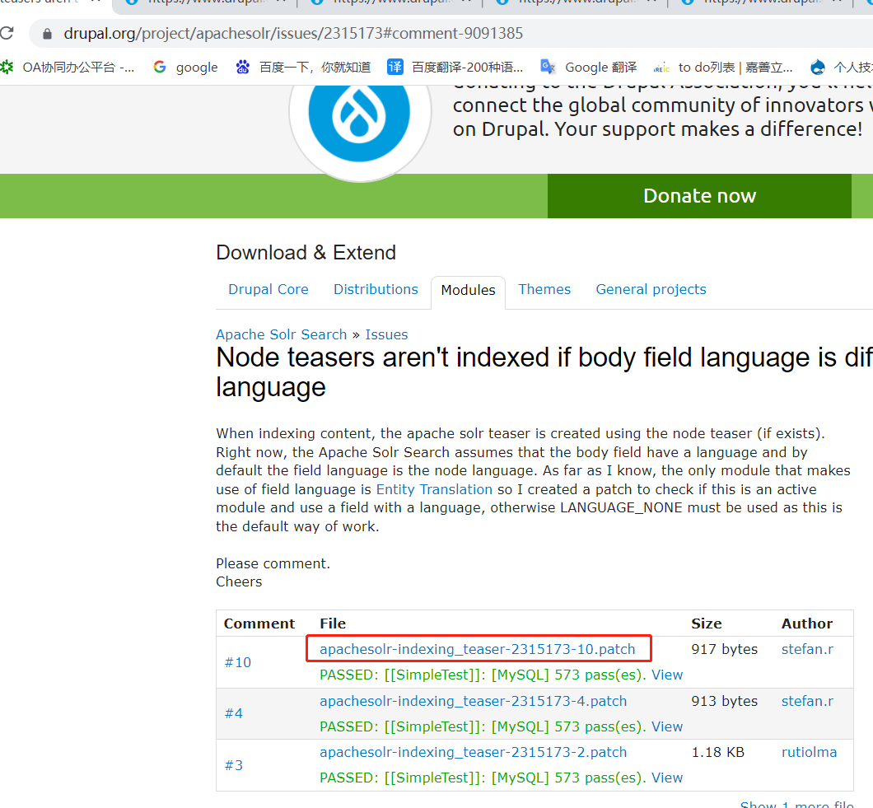View test results for the #10 patch
This screenshot has height=808, width=873.
(667, 675)
